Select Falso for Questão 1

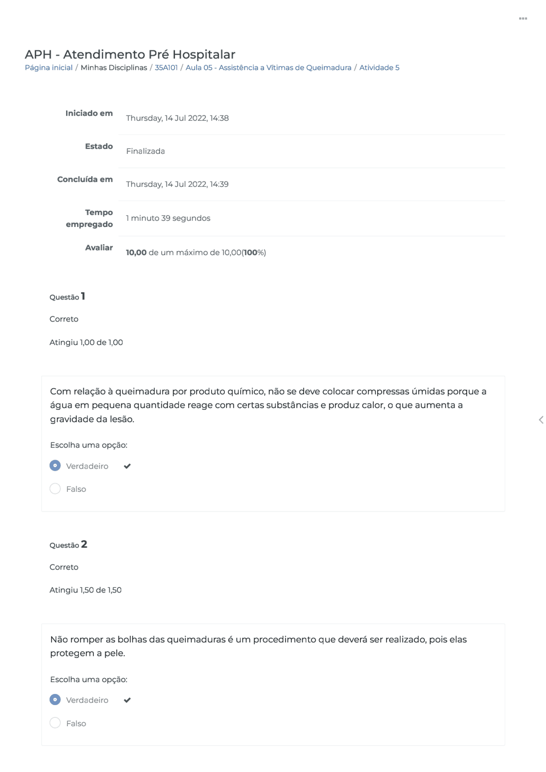click(55, 488)
